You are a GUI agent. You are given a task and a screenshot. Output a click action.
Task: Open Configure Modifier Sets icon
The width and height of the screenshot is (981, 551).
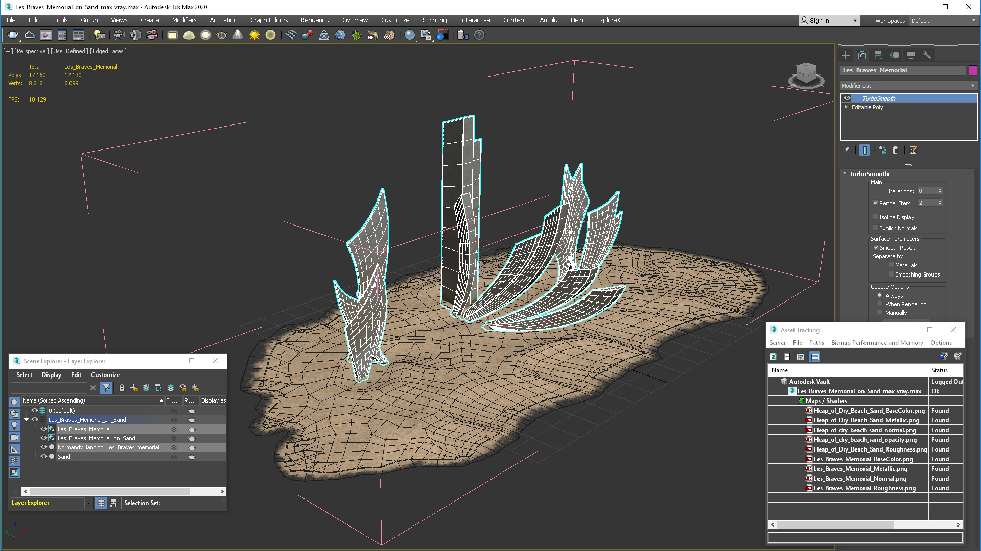tap(914, 150)
